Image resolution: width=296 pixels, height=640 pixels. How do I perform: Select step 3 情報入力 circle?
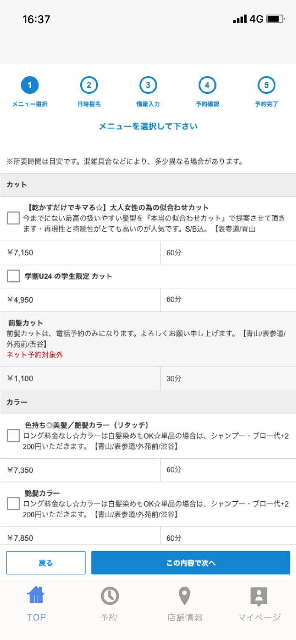(148, 85)
